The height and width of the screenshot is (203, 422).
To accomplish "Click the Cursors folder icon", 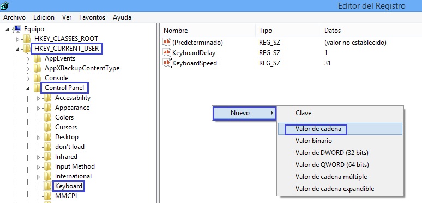I will click(48, 127).
